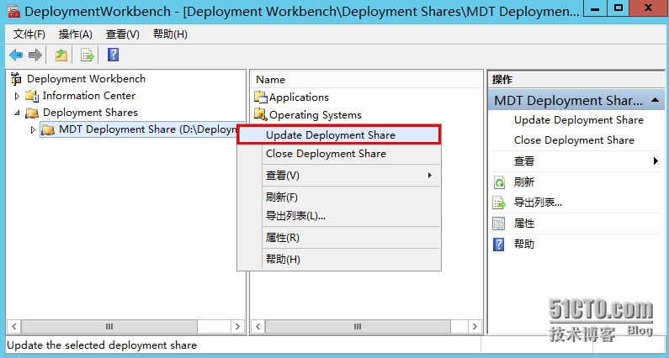Click the Forward arrow toolbar icon
This screenshot has height=358, width=669.
tap(35, 55)
